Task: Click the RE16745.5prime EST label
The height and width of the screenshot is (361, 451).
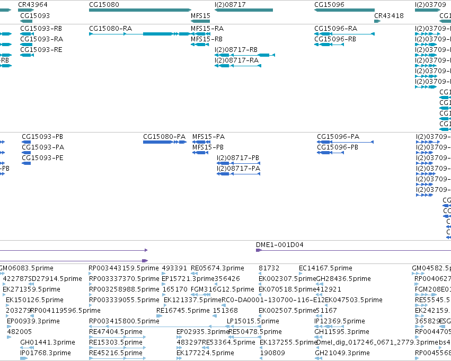Action: 183,311
